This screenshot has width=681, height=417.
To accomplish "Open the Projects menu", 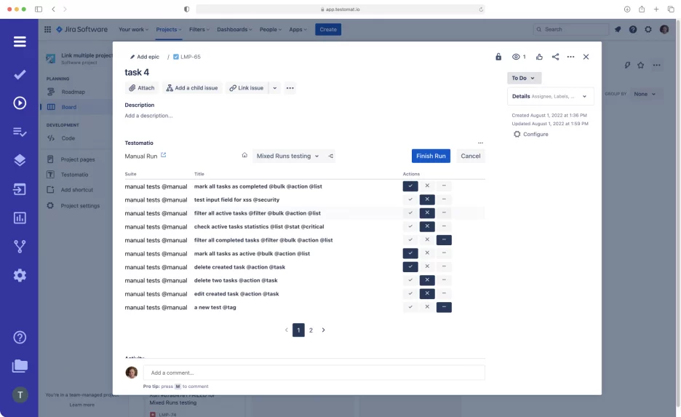I will (x=169, y=30).
